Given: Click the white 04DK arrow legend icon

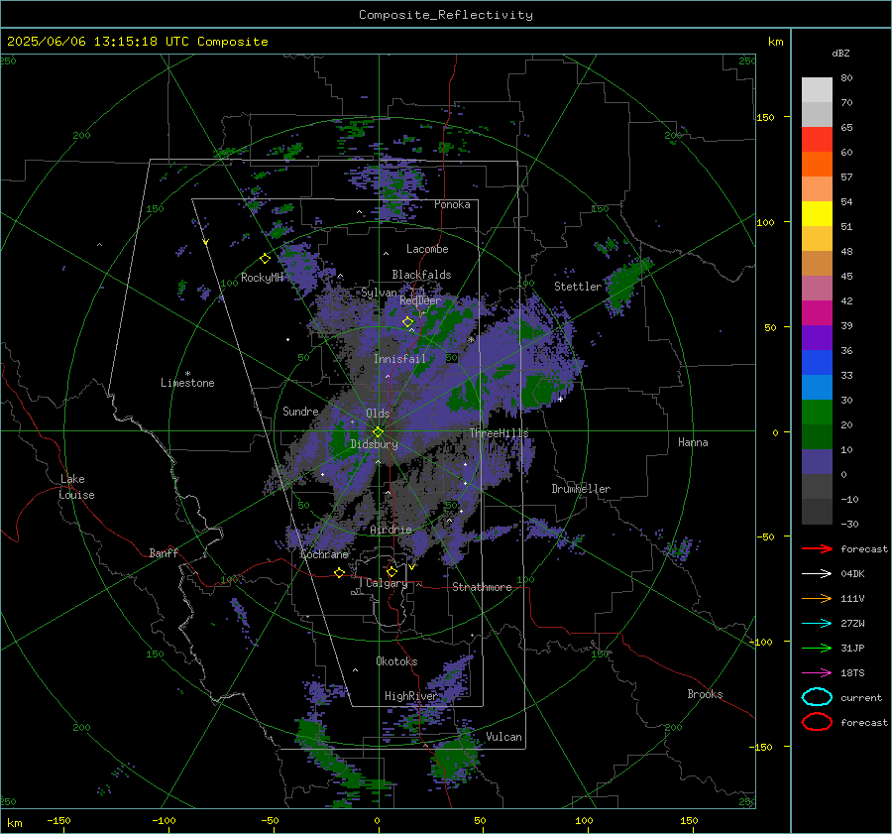Looking at the screenshot, I should point(817,574).
